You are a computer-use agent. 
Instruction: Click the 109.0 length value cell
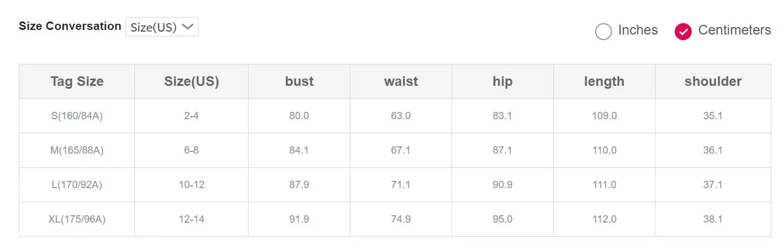[604, 116]
